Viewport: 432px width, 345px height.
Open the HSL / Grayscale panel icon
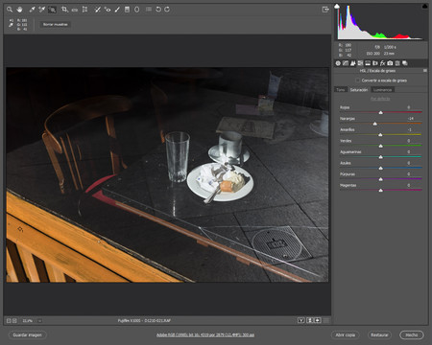(360, 63)
